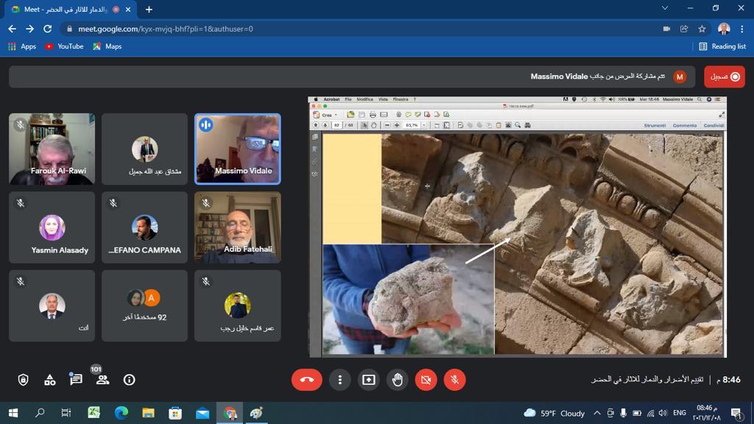The height and width of the screenshot is (424, 754).
Task: Open the activities shapes icon
Action: coord(50,380)
